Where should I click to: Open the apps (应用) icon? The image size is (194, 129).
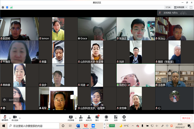click(115, 117)
